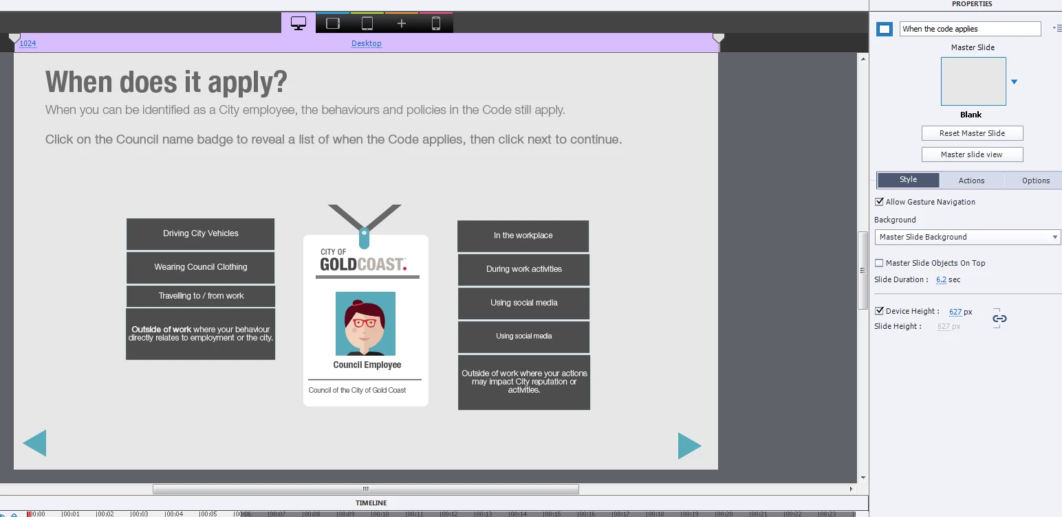
Task: Switch to the Options tab
Action: [1035, 181]
